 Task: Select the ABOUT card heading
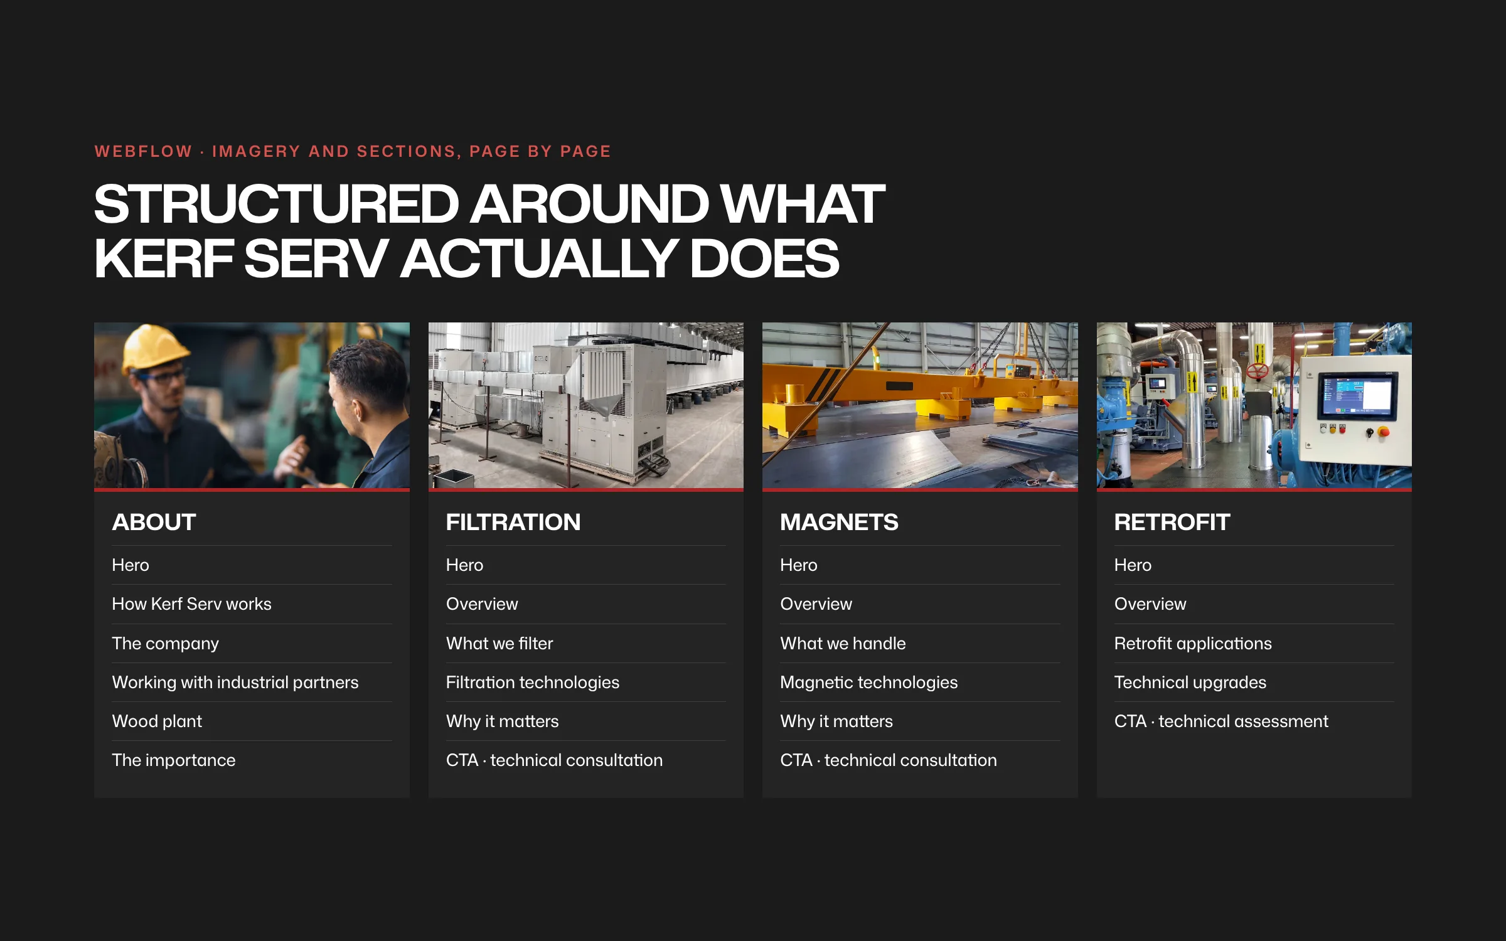[154, 522]
